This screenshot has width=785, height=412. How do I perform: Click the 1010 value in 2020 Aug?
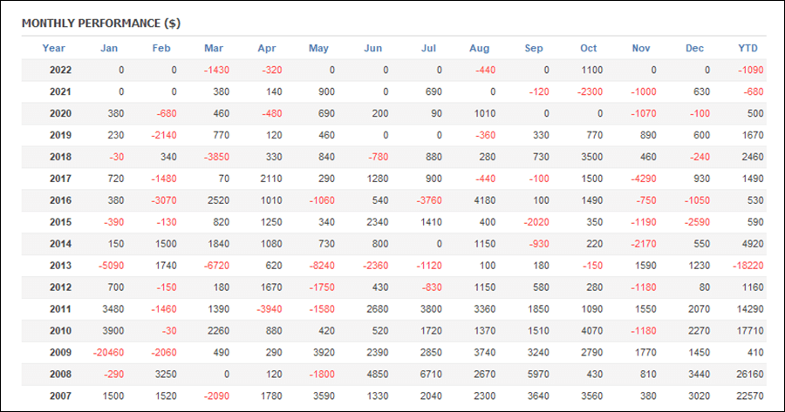tap(485, 113)
